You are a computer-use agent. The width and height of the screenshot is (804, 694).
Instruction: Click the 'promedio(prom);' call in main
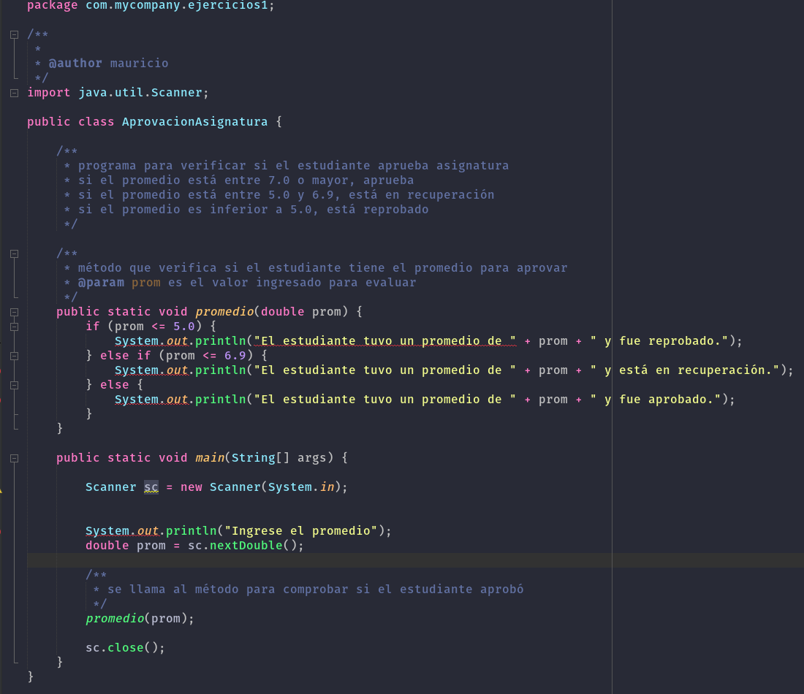(140, 619)
